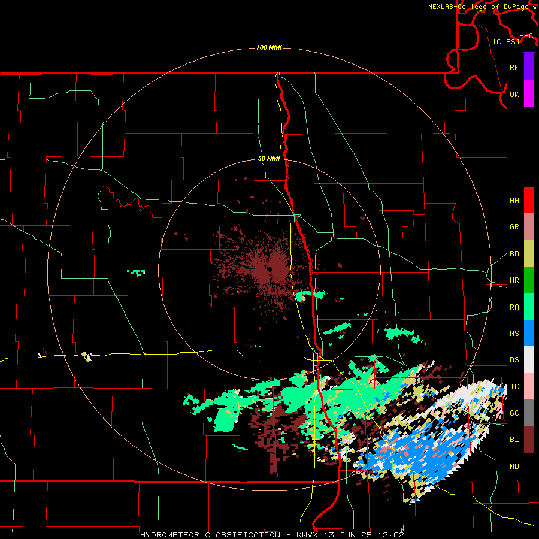This screenshot has width=539, height=539.
Task: Select the 'IC' legend label
Action: coord(514,387)
